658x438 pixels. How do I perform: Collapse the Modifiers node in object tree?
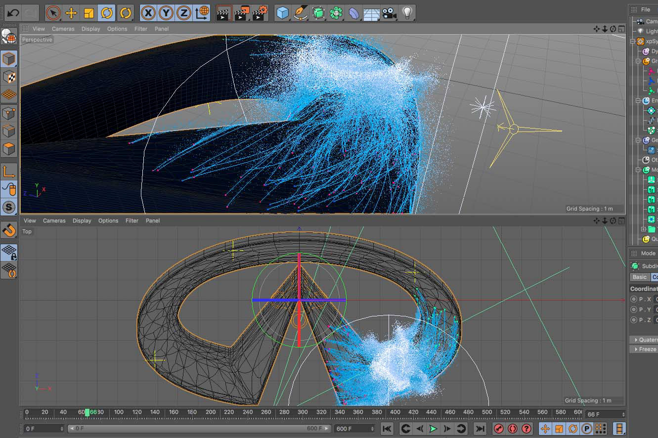point(638,170)
